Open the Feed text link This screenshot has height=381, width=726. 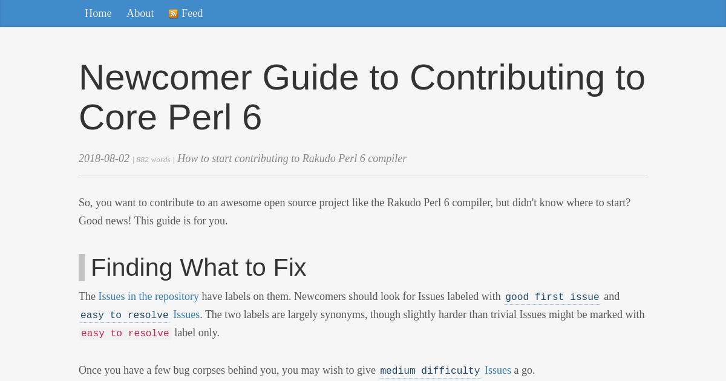pyautogui.click(x=192, y=13)
